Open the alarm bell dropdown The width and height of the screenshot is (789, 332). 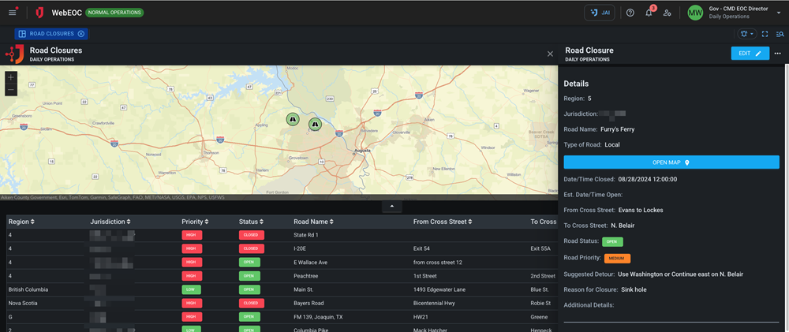point(746,34)
